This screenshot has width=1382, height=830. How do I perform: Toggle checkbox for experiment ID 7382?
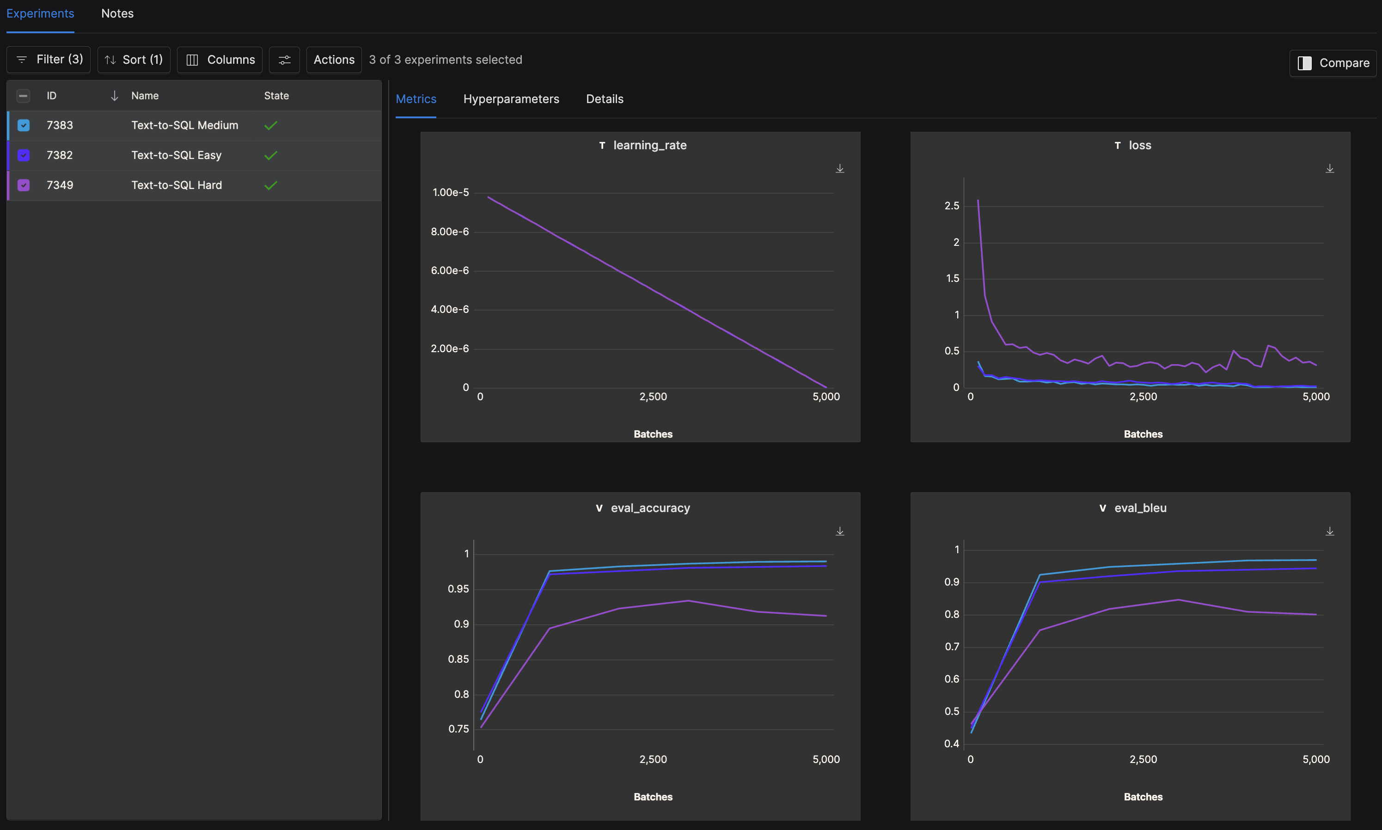click(24, 155)
